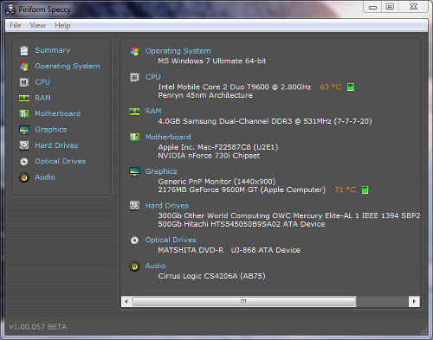Viewport: 433px width, 340px height.
Task: Click the Optical Drives disc icon in summary panel
Action: coord(134,241)
